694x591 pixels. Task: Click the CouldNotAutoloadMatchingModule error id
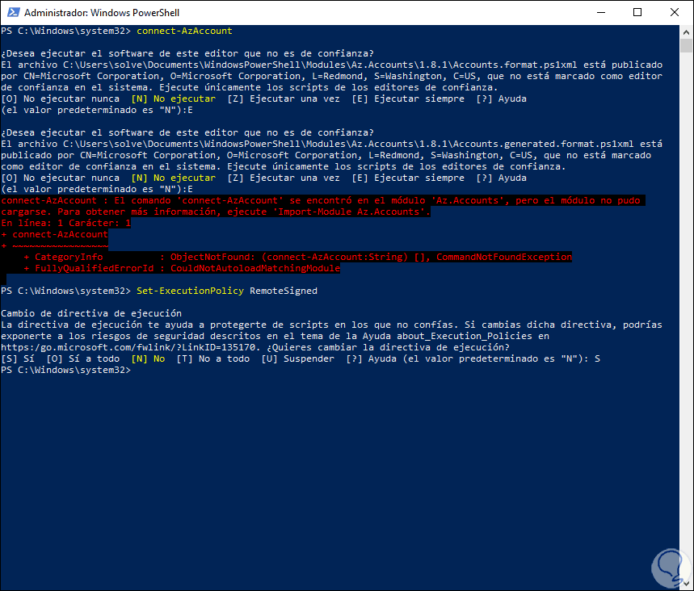255,268
